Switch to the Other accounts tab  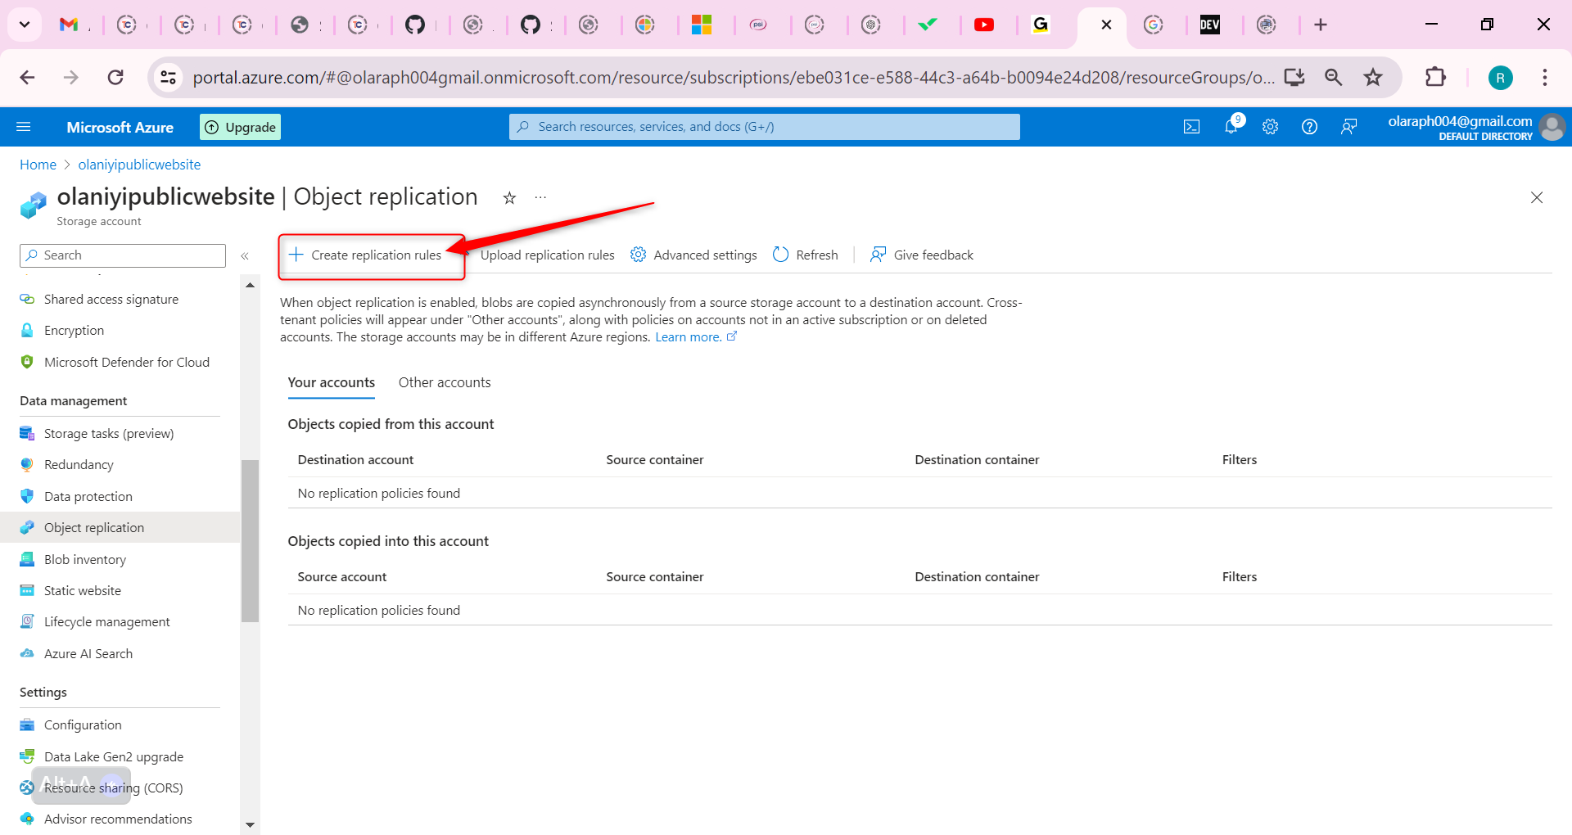(445, 382)
